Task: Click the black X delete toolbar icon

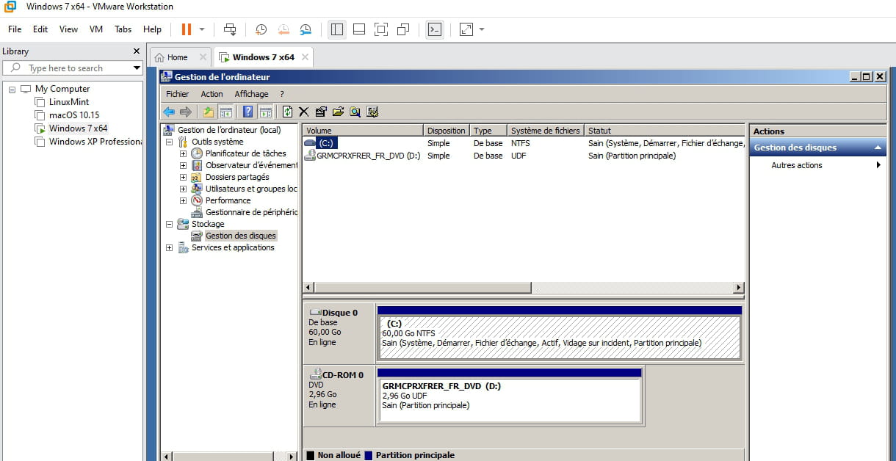Action: [304, 112]
